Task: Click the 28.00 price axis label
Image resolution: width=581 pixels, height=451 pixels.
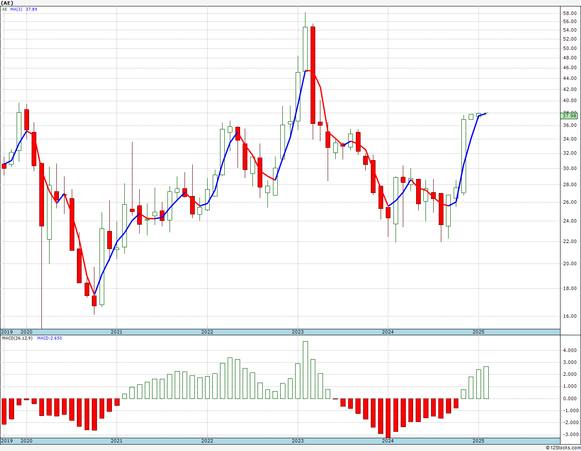Action: tap(569, 184)
